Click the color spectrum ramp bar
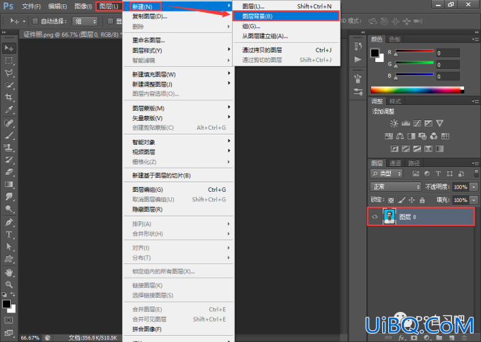This screenshot has height=342, width=481. coord(417,90)
